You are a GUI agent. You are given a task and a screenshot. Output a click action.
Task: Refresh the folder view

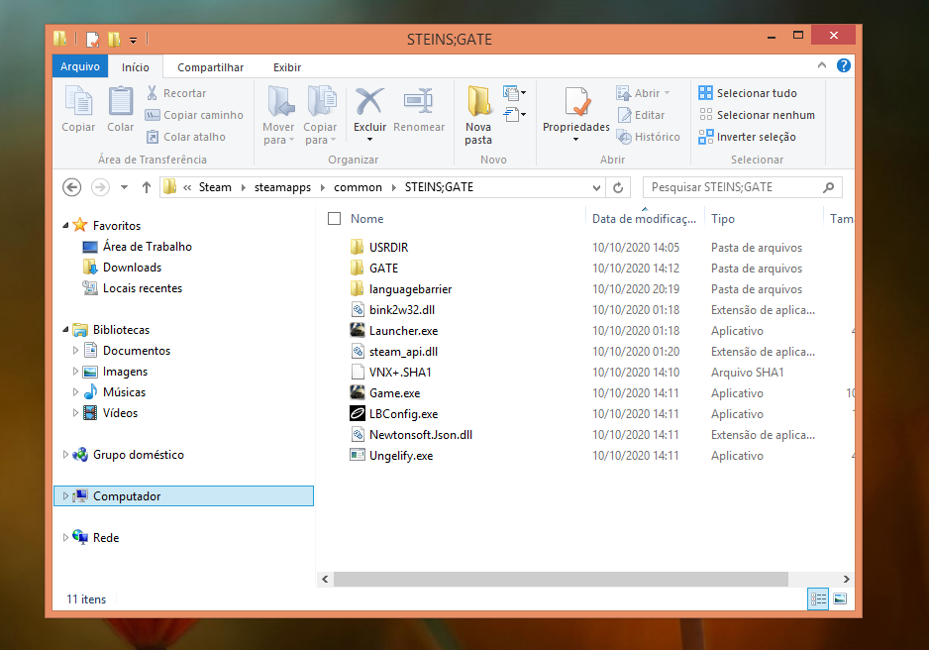618,187
